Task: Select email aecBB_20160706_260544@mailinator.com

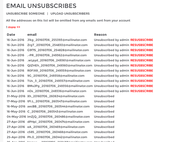Action: (x=58, y=106)
